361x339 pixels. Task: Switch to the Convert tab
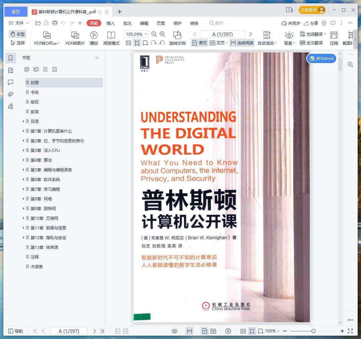point(194,23)
